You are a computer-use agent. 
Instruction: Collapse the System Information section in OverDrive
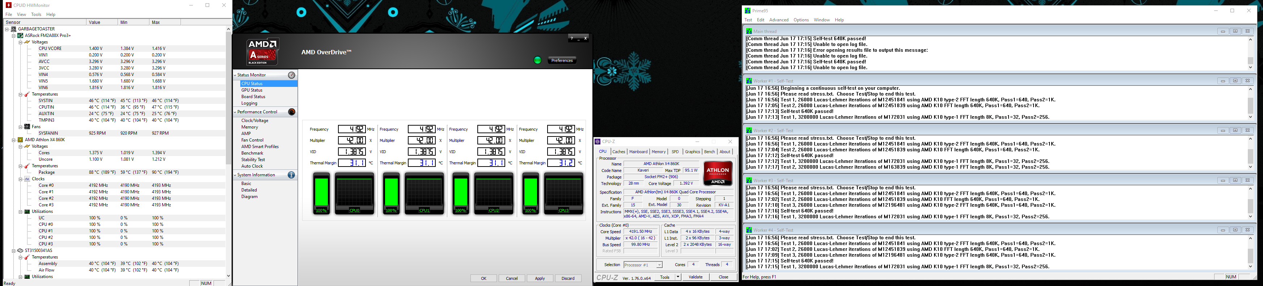235,175
